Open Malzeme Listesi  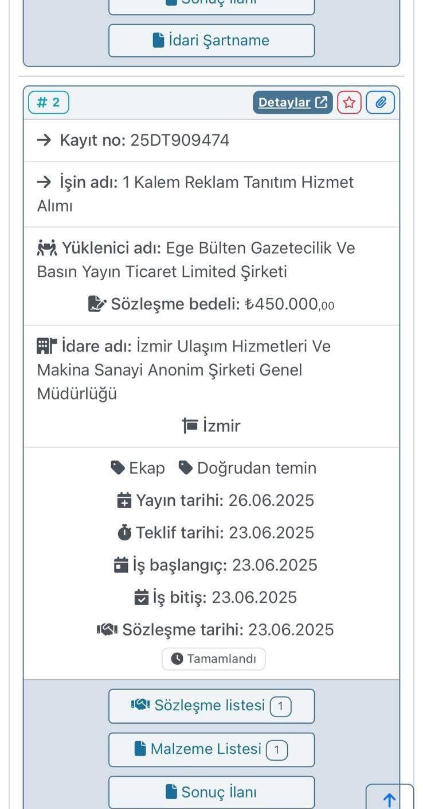tap(211, 749)
